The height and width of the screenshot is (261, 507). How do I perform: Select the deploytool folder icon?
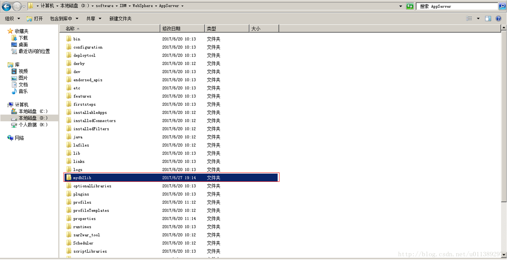click(x=69, y=55)
